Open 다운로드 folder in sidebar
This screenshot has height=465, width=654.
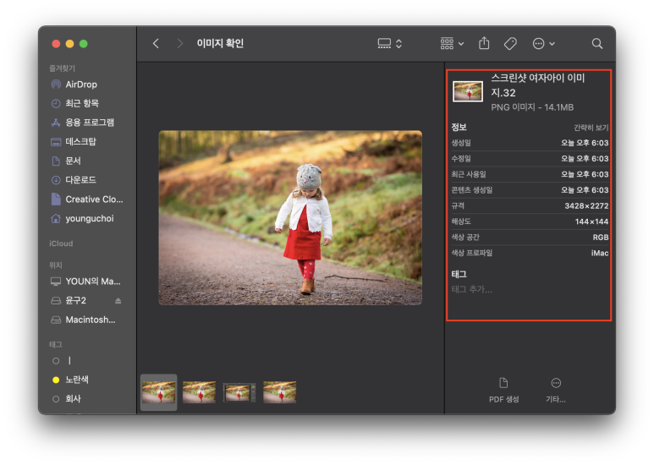(74, 180)
